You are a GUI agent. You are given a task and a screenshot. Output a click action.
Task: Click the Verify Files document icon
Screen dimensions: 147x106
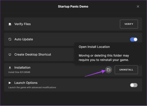pyautogui.click(x=10, y=24)
